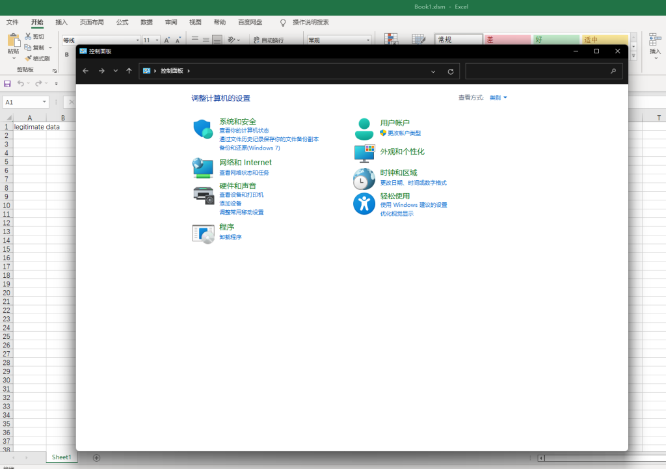Image resolution: width=666 pixels, height=469 pixels.
Task: Open Hardware and Sound printer icon
Action: point(204,195)
